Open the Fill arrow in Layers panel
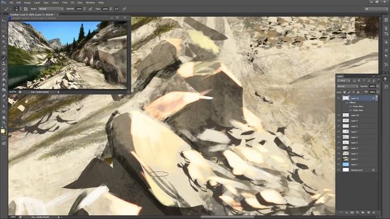Screen dimensions: 390x219 (x=378, y=92)
